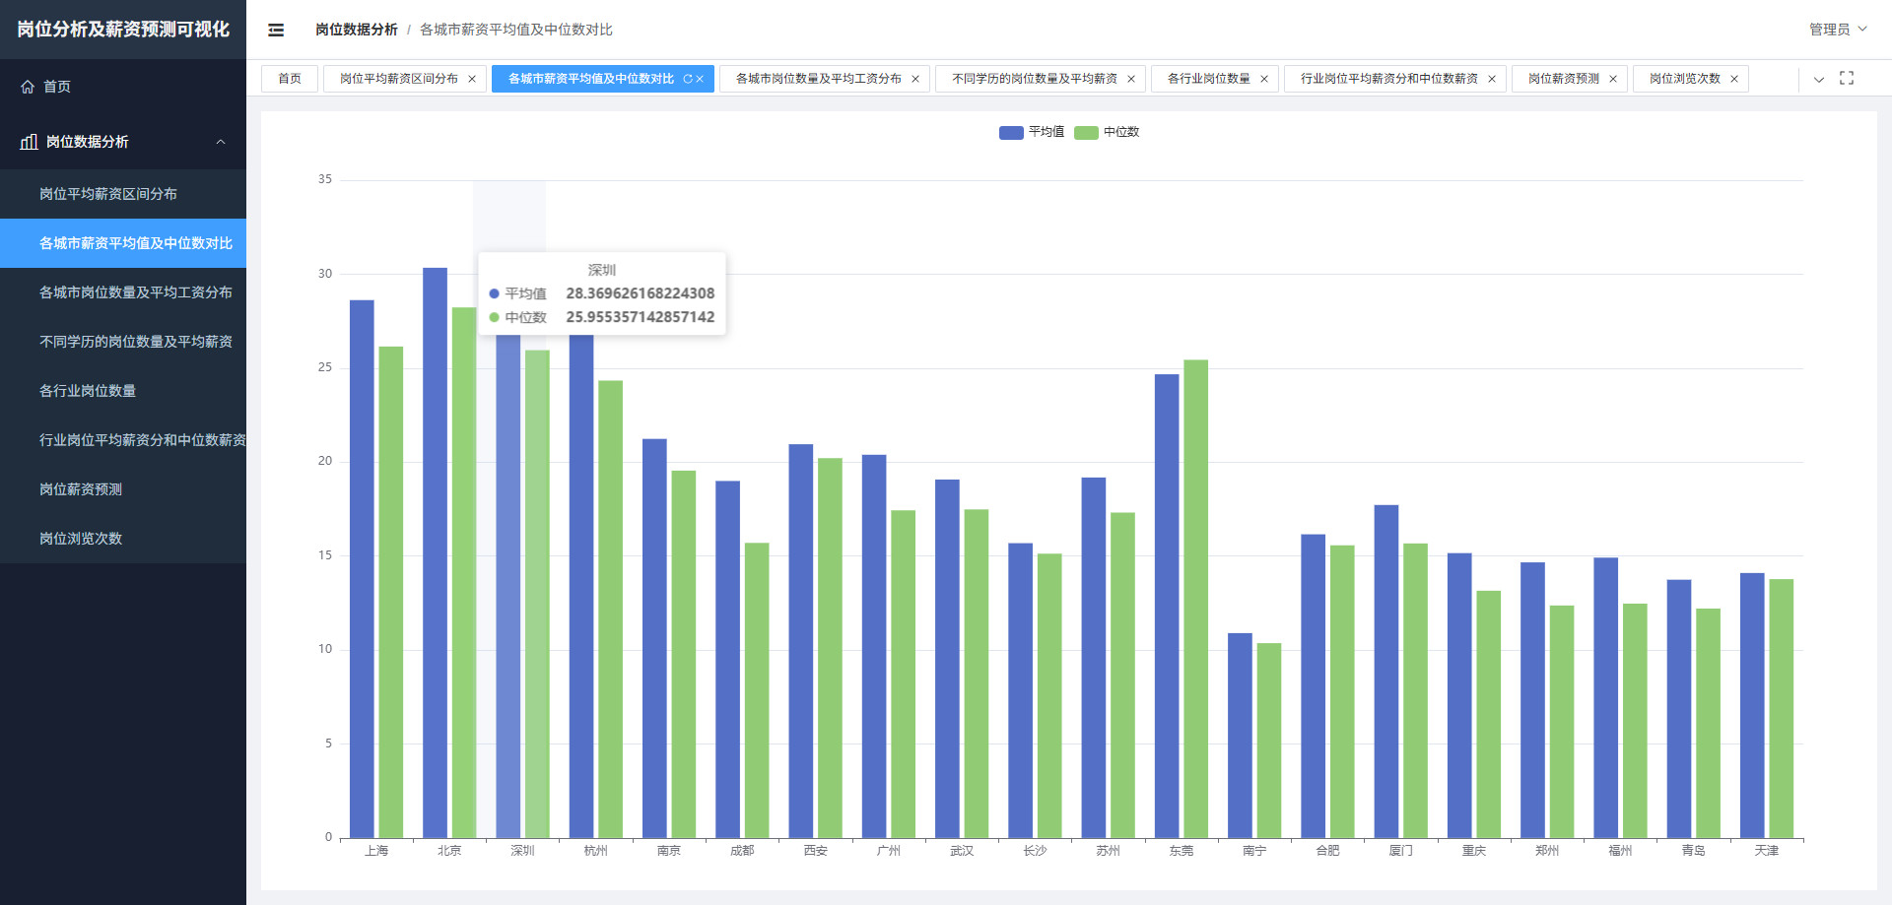Click tooltip value 28.369626168224308

click(x=641, y=293)
